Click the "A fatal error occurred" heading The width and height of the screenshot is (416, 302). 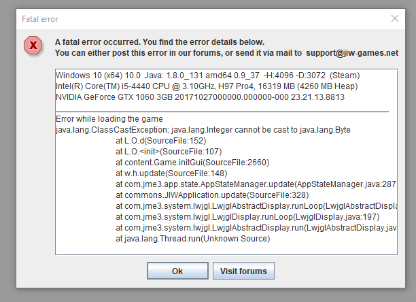click(x=160, y=41)
